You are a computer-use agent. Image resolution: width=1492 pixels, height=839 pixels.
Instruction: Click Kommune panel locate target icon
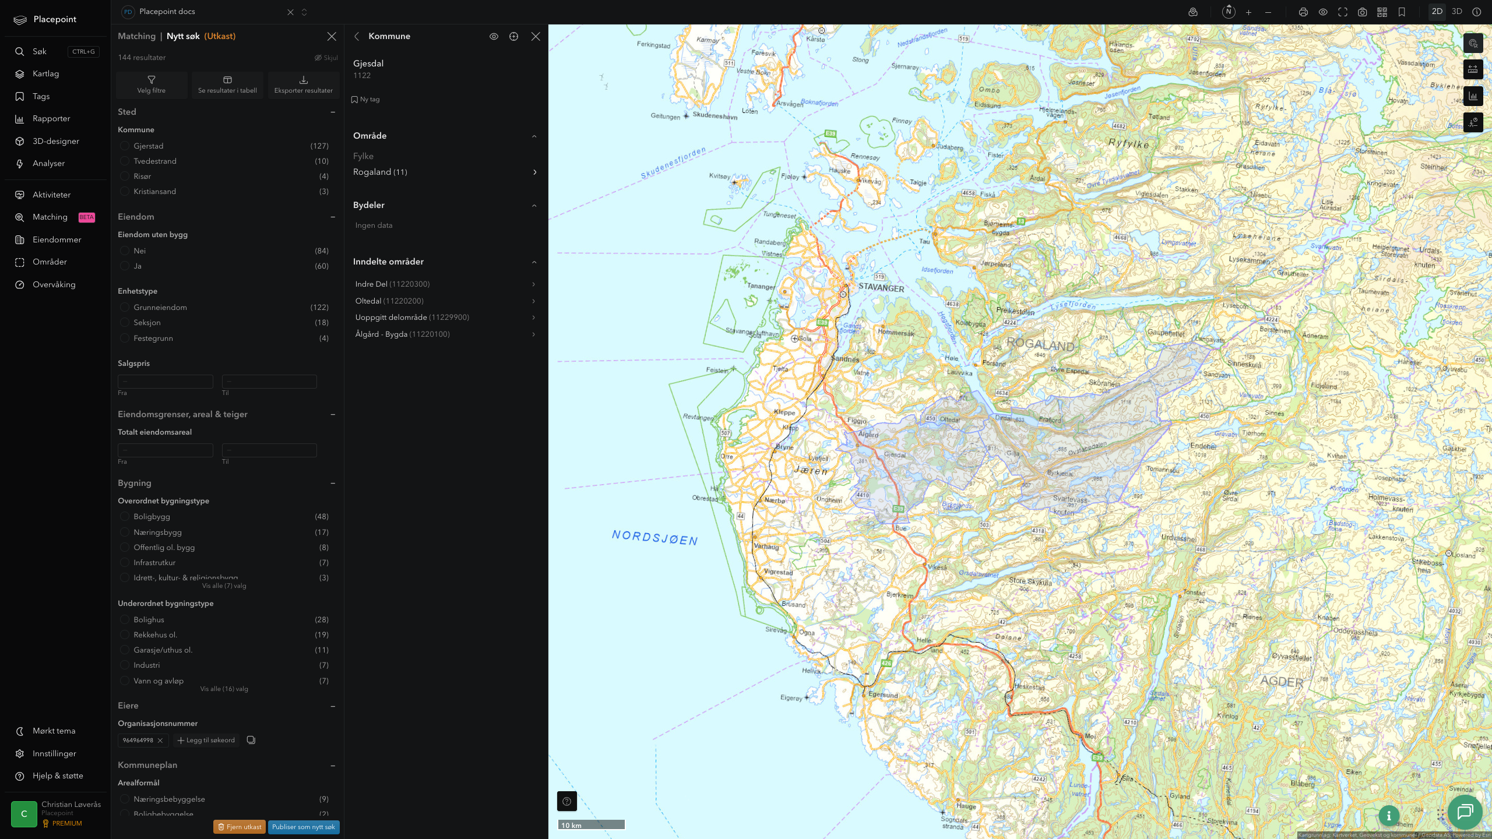tap(513, 36)
